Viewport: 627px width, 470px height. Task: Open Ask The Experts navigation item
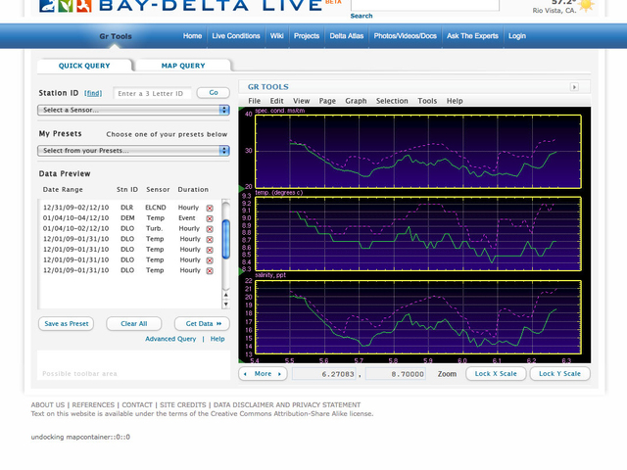[x=472, y=36]
